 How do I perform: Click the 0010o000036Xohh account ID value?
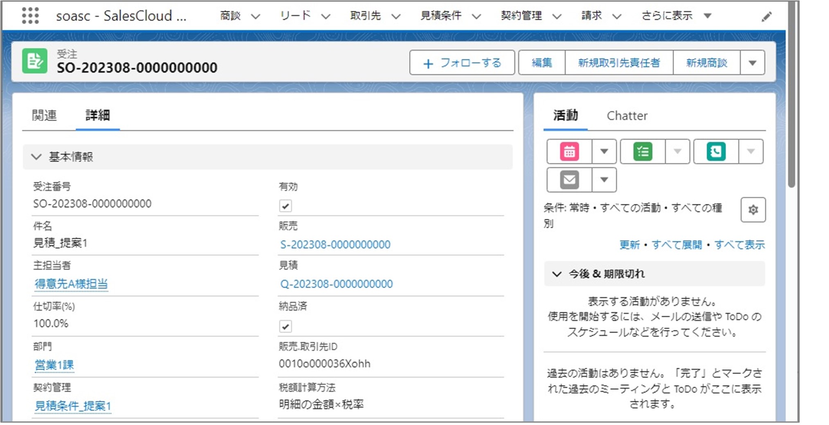(x=324, y=364)
